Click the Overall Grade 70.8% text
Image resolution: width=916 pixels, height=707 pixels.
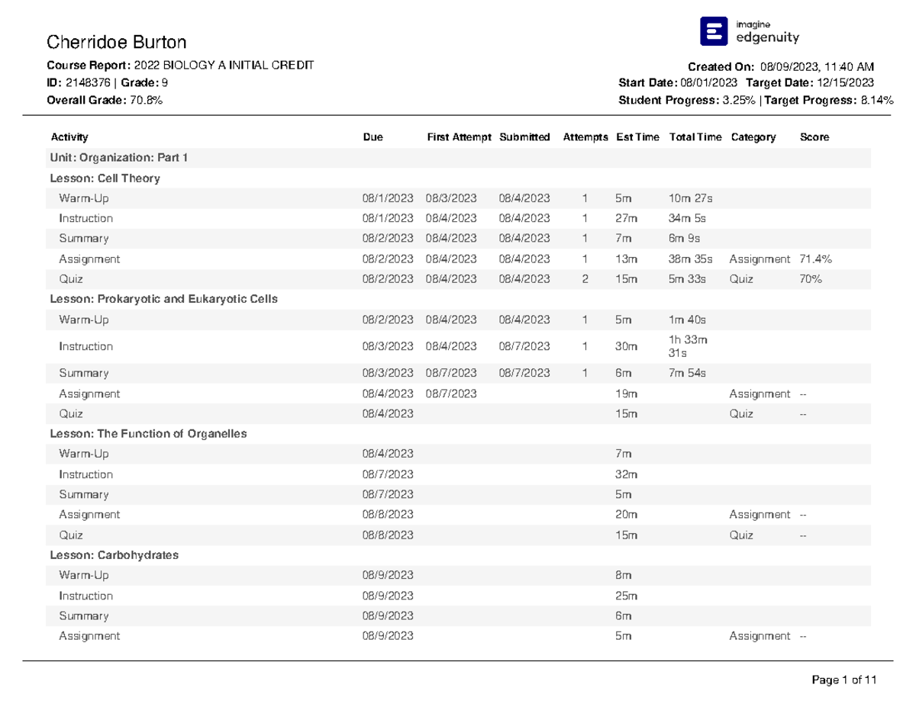pyautogui.click(x=104, y=100)
